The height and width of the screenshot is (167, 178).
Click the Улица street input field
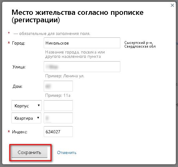[x=82, y=67]
